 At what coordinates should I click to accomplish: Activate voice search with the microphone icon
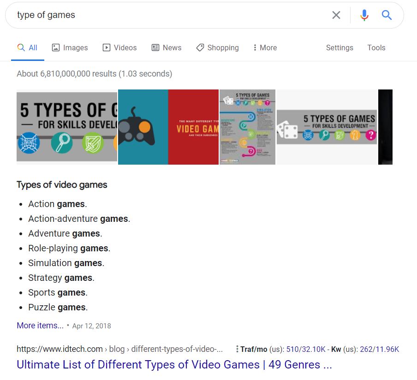(x=364, y=15)
